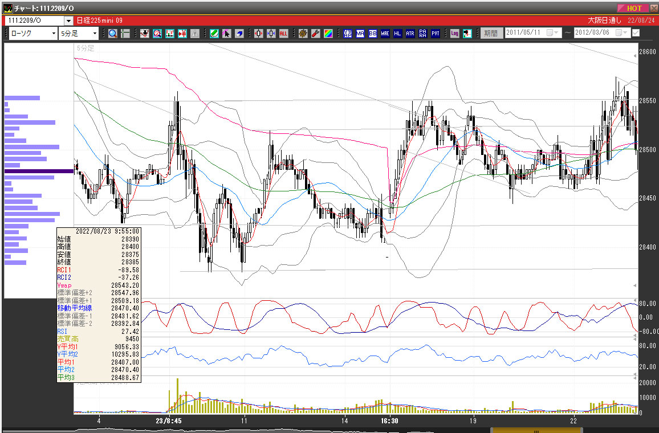Click the 期間 period button
659x433 pixels.
491,33
